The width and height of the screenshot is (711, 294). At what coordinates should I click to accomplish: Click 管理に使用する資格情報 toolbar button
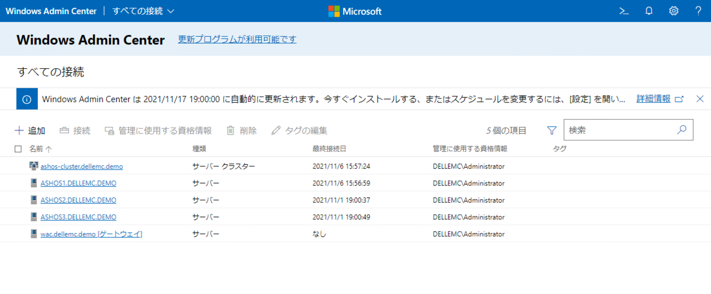pos(158,130)
